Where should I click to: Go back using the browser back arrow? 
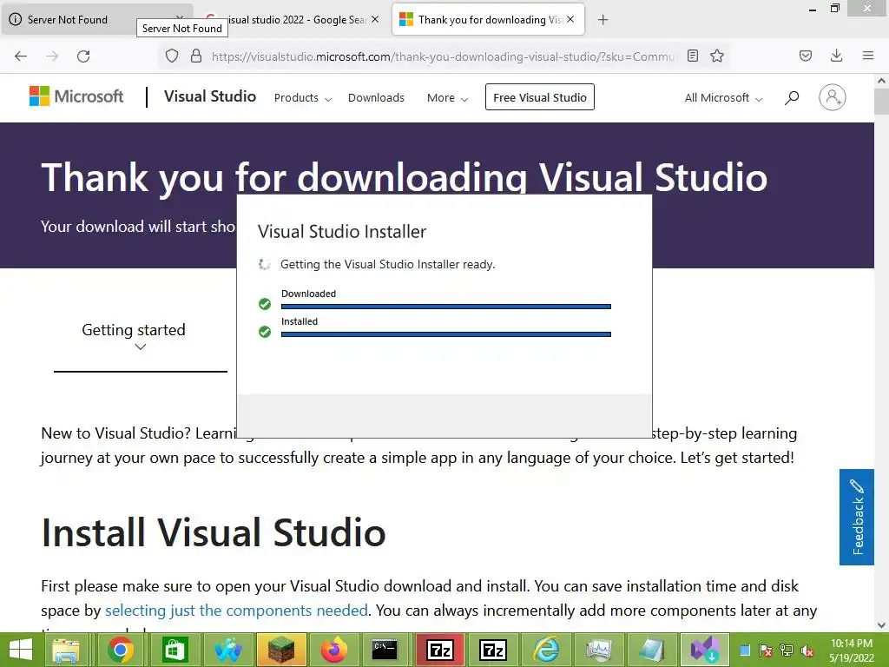tap(21, 56)
